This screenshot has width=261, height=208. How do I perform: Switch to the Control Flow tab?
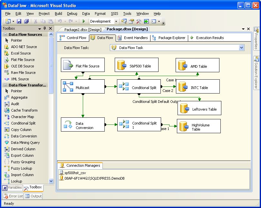[x=73, y=38]
